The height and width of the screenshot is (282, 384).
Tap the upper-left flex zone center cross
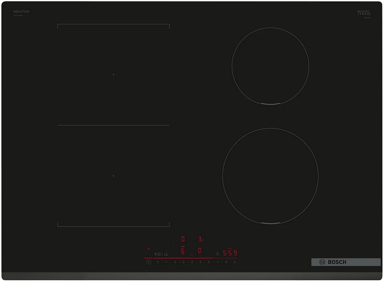click(x=113, y=74)
